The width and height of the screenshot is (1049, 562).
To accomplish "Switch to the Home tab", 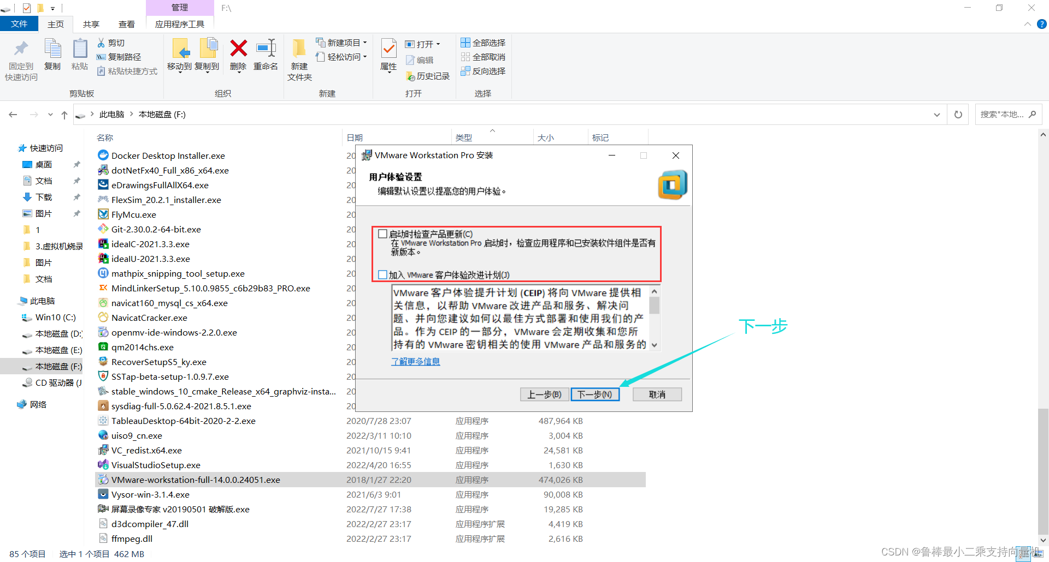I will 56,24.
